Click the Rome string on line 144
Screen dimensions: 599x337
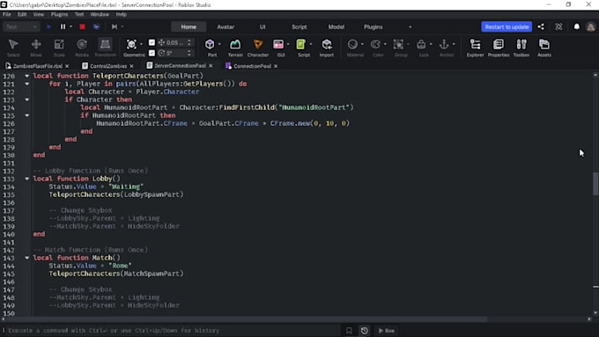coord(120,266)
